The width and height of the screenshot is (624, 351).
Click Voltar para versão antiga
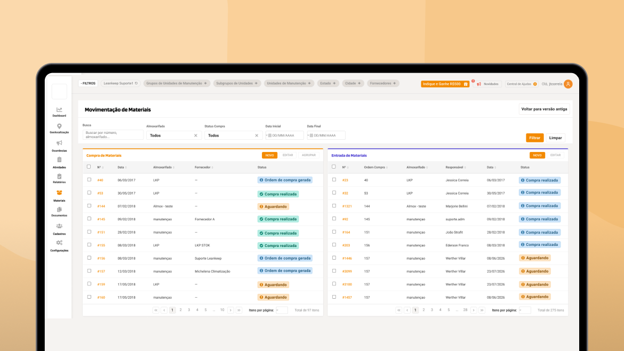tap(545, 109)
